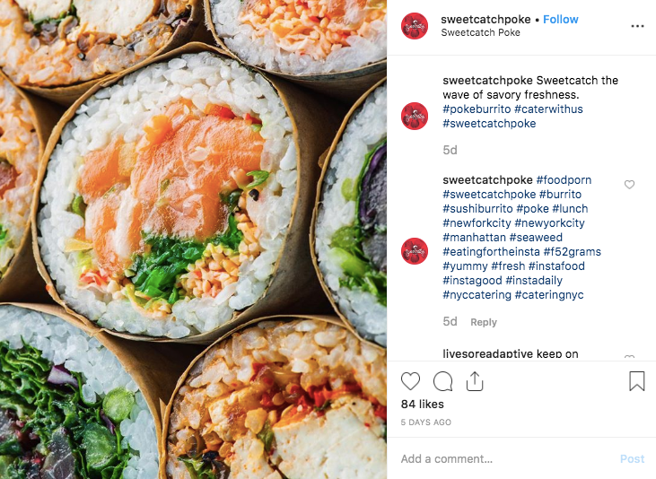Open the #sushiburrito hashtag link
Screen dimensions: 656x479
coord(477,209)
